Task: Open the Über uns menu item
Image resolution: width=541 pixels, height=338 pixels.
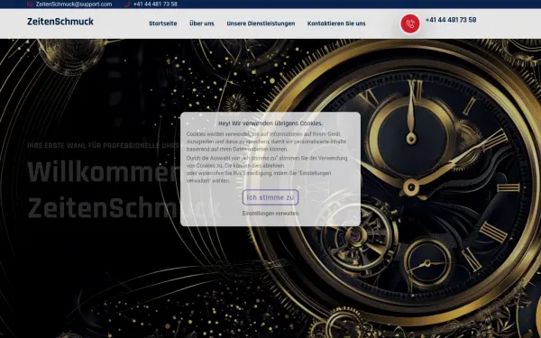Action: click(x=202, y=23)
